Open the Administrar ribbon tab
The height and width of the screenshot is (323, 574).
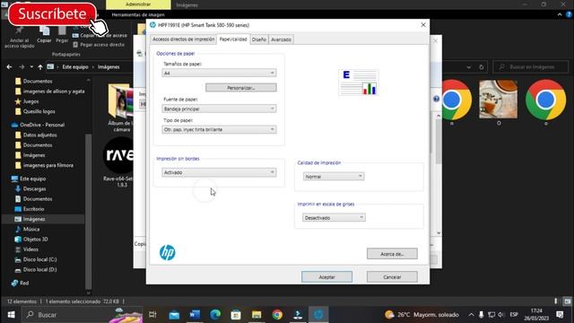tap(138, 4)
